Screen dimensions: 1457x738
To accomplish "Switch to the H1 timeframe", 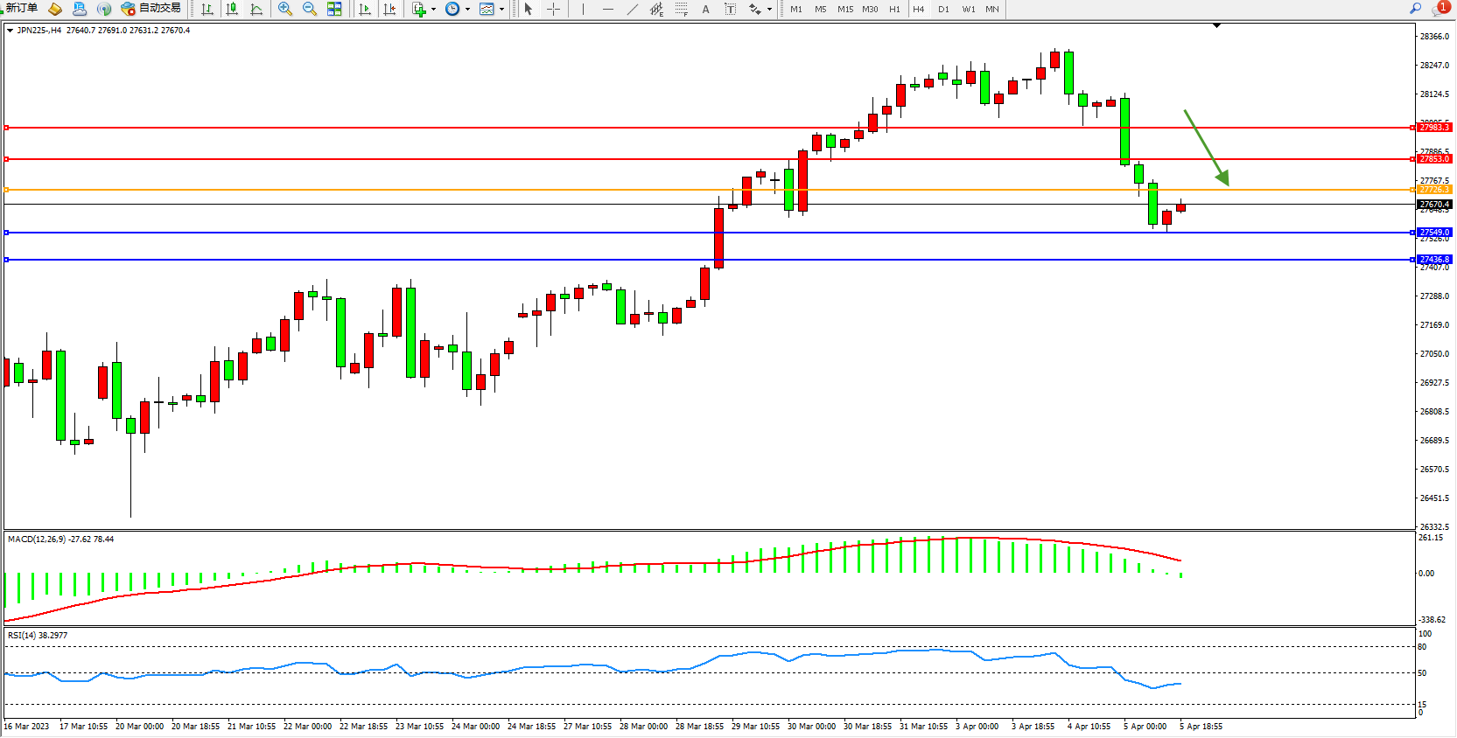I will point(894,9).
